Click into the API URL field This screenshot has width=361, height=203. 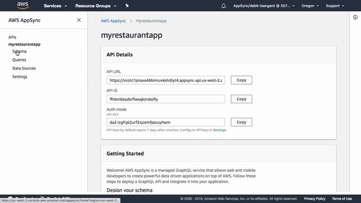[166, 80]
